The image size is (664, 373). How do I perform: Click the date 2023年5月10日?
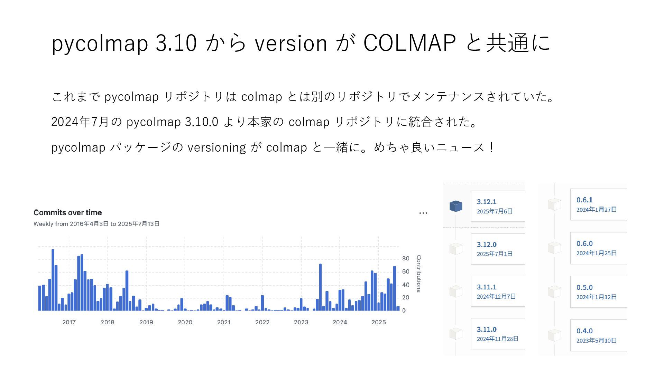tap(596, 341)
